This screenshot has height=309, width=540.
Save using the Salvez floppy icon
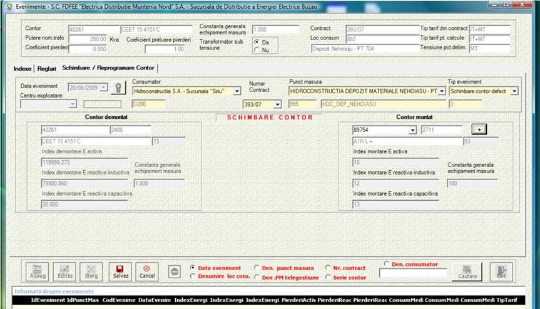coord(120,271)
